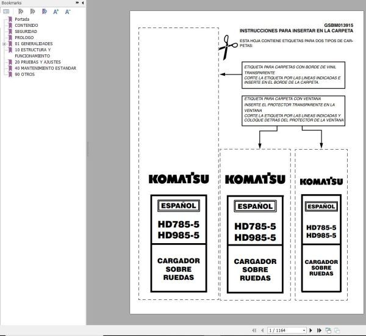Image resolution: width=366 pixels, height=336 pixels.
Task: Click the grayed next view icon
Action: coord(337,330)
